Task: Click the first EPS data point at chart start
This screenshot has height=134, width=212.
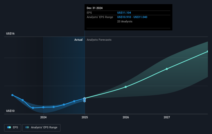Action: [12, 95]
